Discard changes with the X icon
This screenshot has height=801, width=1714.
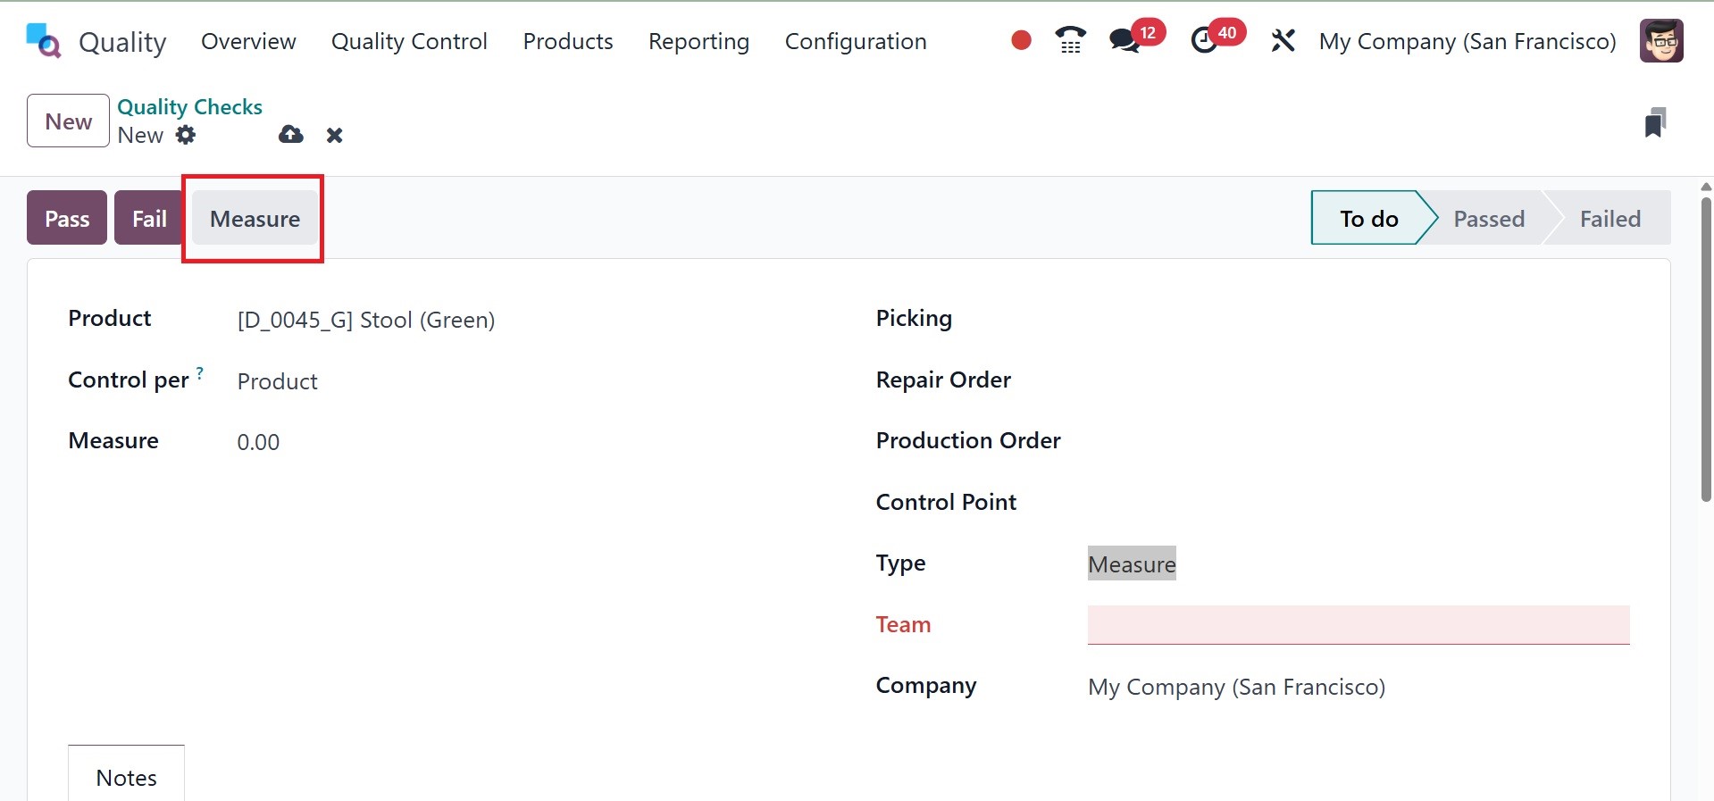point(334,135)
